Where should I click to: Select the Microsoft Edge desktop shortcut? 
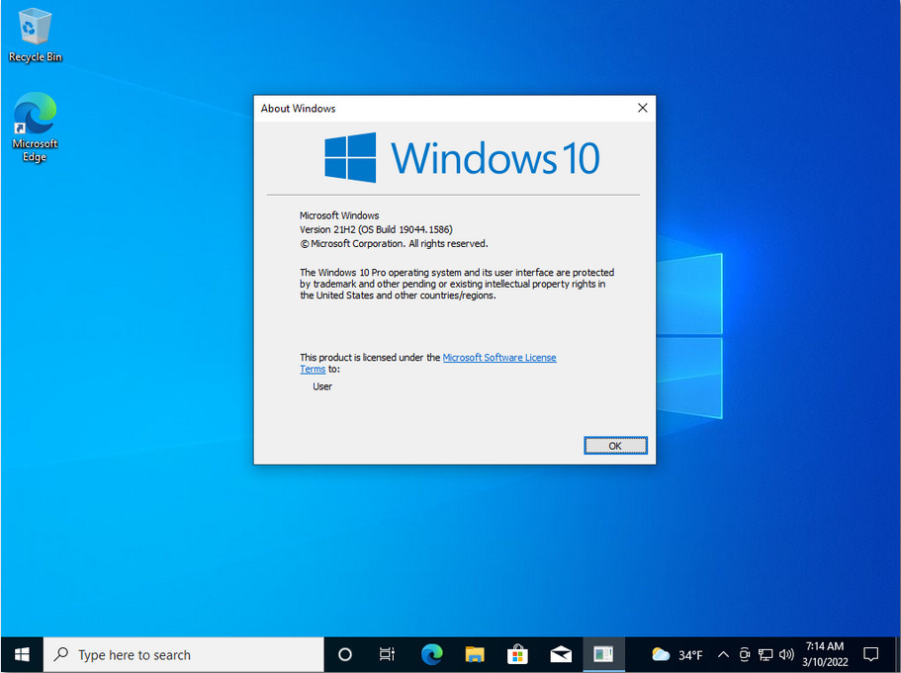tap(35, 126)
